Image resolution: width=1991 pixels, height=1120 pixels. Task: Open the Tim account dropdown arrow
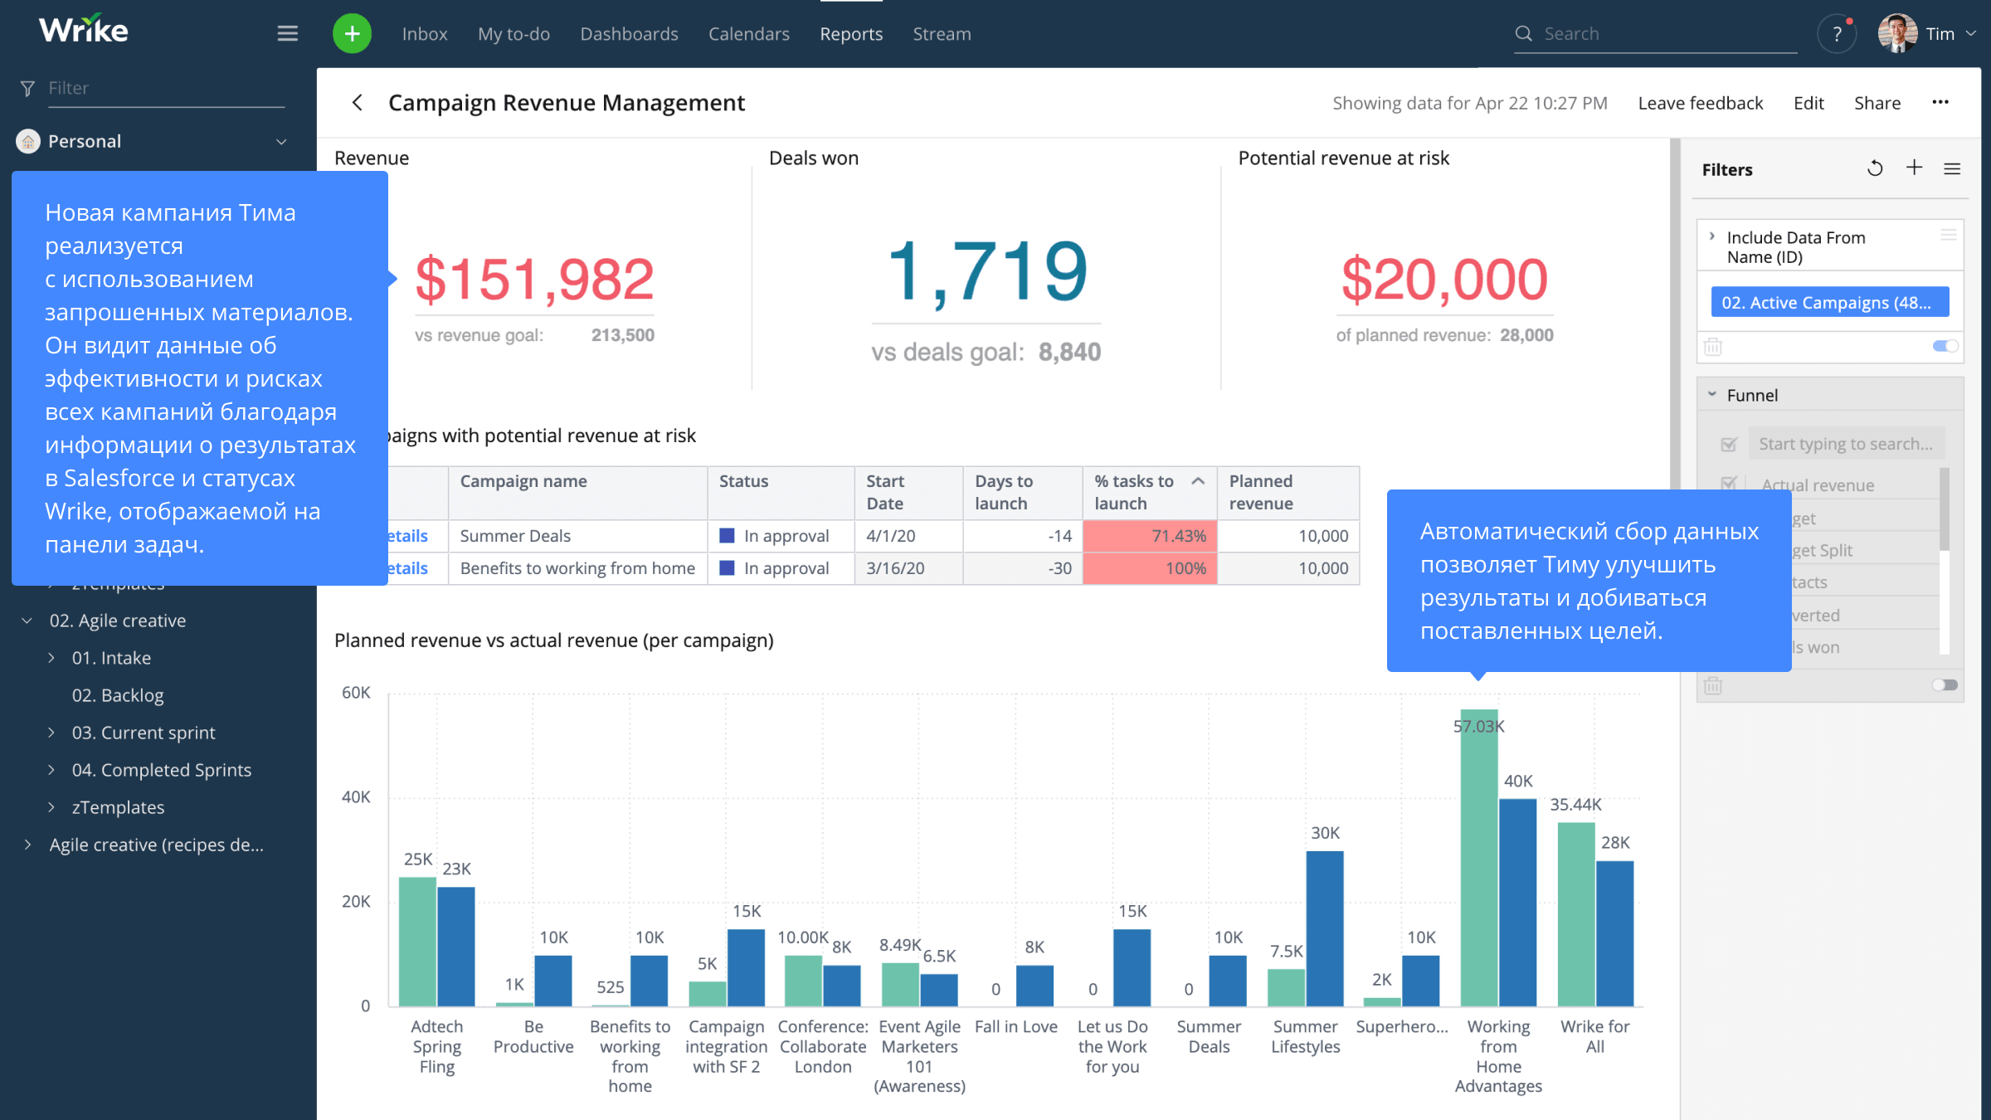1971,33
